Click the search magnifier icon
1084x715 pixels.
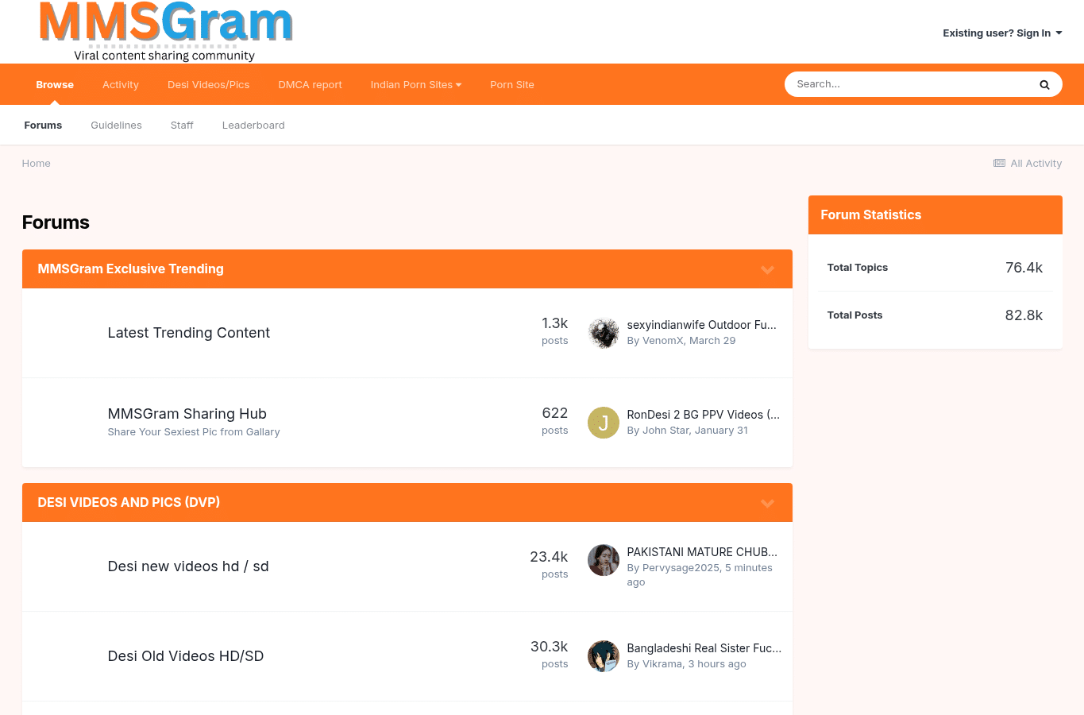click(1044, 85)
